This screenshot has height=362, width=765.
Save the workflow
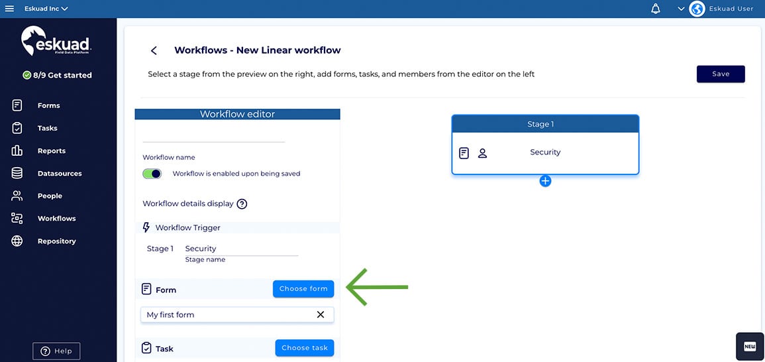click(x=721, y=74)
